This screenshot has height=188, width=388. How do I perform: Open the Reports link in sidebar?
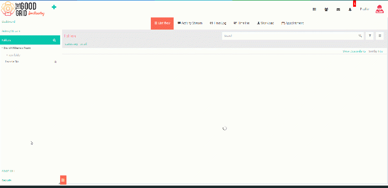tap(6, 180)
